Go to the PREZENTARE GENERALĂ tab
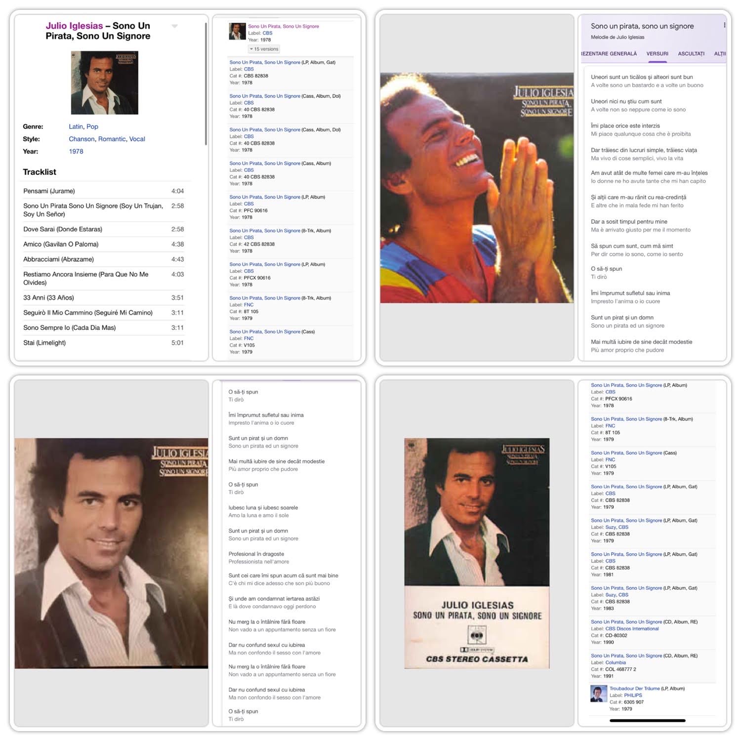Screen dimensions: 741x741 click(609, 54)
